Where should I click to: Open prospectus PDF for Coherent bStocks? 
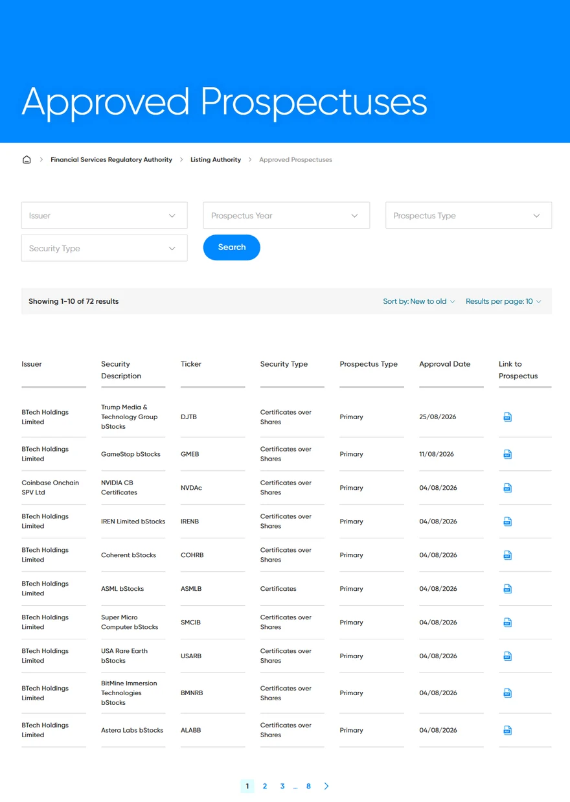pos(508,555)
